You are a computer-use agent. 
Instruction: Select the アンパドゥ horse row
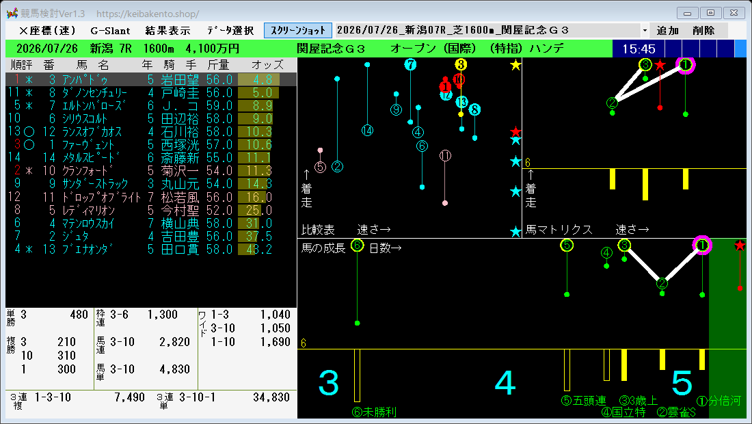[x=151, y=79]
